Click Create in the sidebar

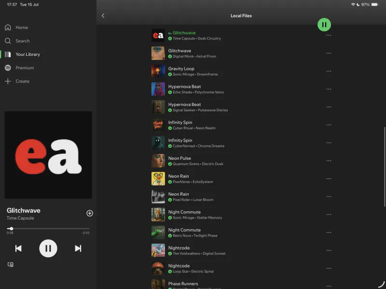point(22,81)
